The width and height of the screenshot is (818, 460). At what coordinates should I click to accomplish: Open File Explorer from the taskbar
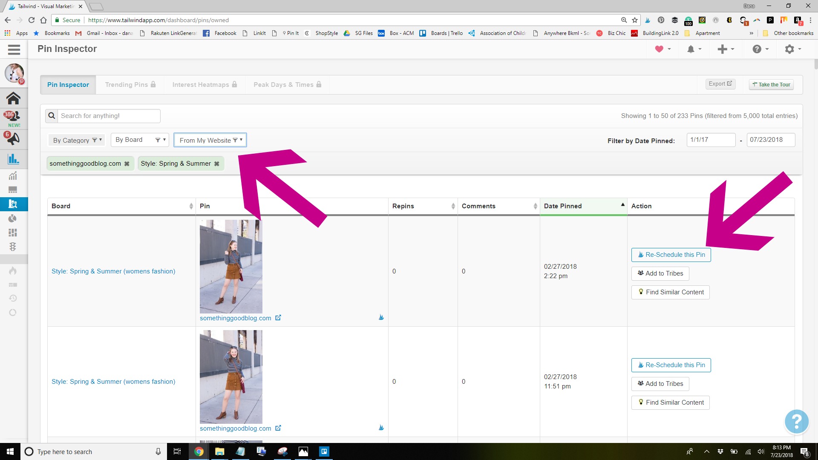[219, 451]
